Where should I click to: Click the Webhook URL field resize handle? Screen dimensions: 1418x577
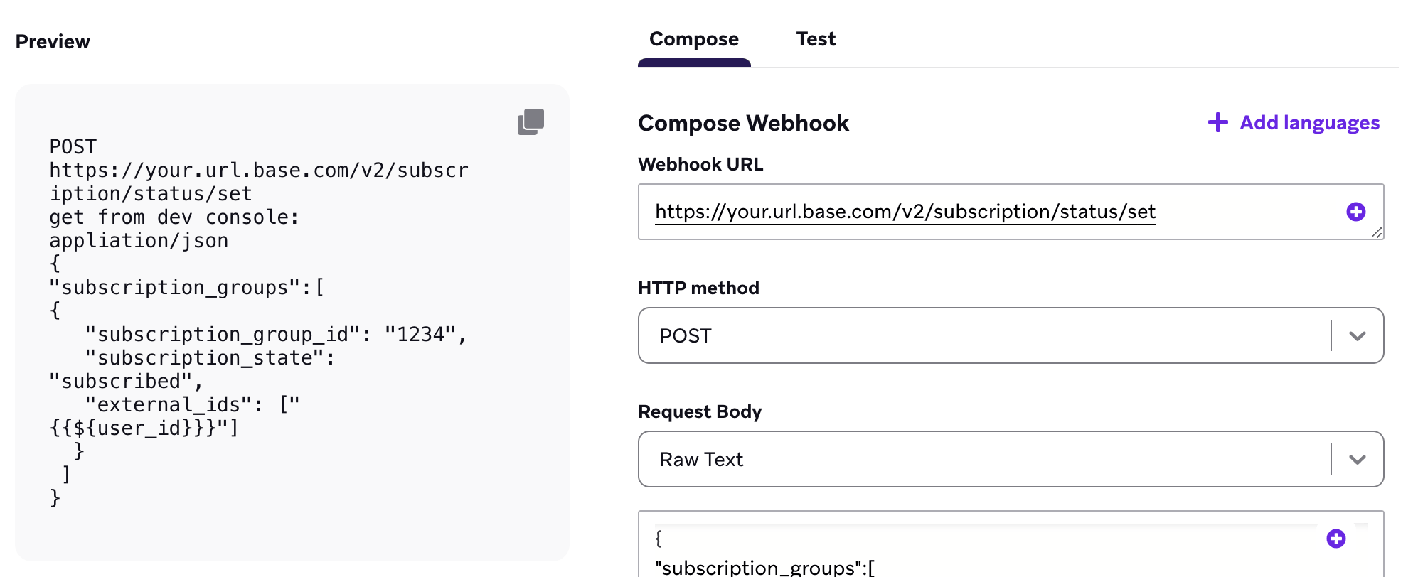[x=1377, y=232]
